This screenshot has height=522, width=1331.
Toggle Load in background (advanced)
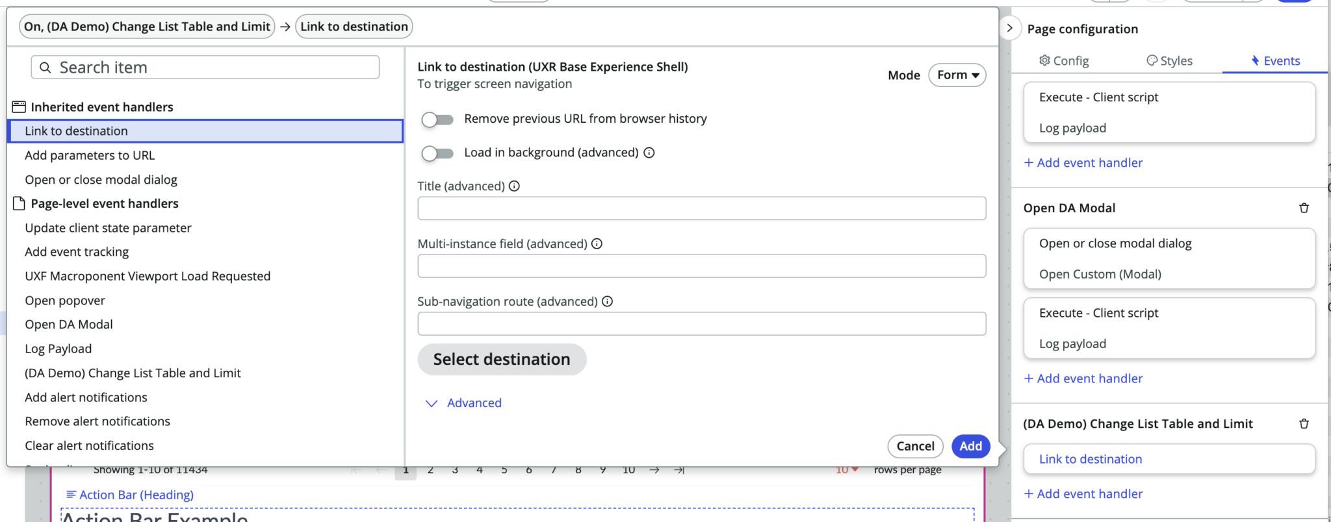pyautogui.click(x=437, y=153)
